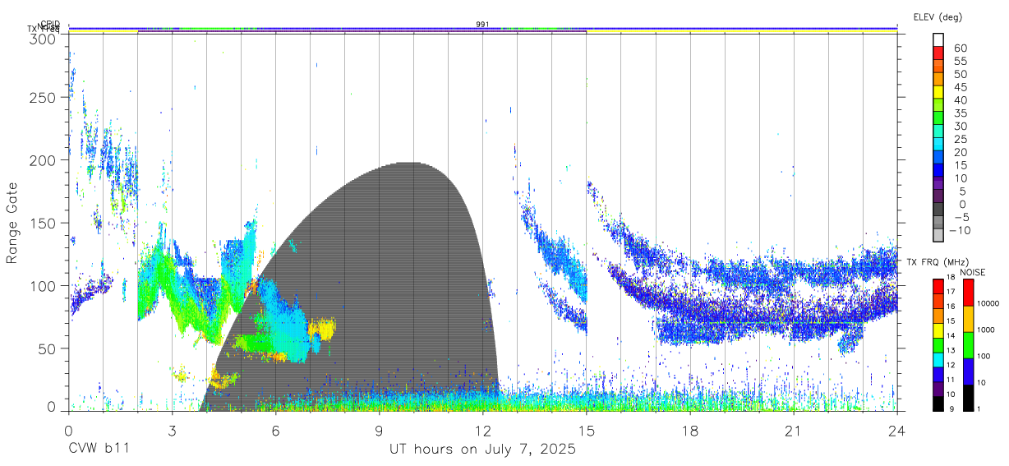Image resolution: width=1009 pixels, height=466 pixels.
Task: Click the '12' hour tick label
Action: [482, 431]
